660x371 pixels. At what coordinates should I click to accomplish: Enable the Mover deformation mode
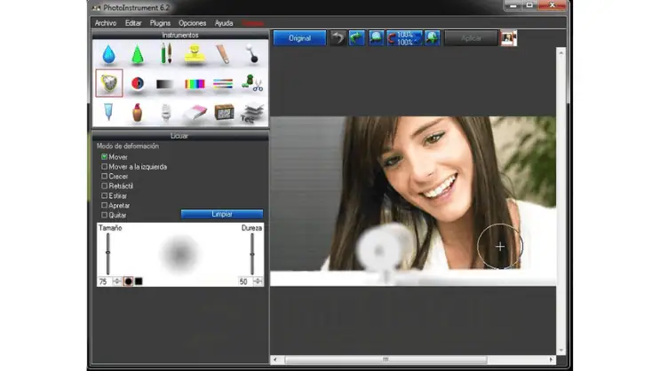point(105,156)
